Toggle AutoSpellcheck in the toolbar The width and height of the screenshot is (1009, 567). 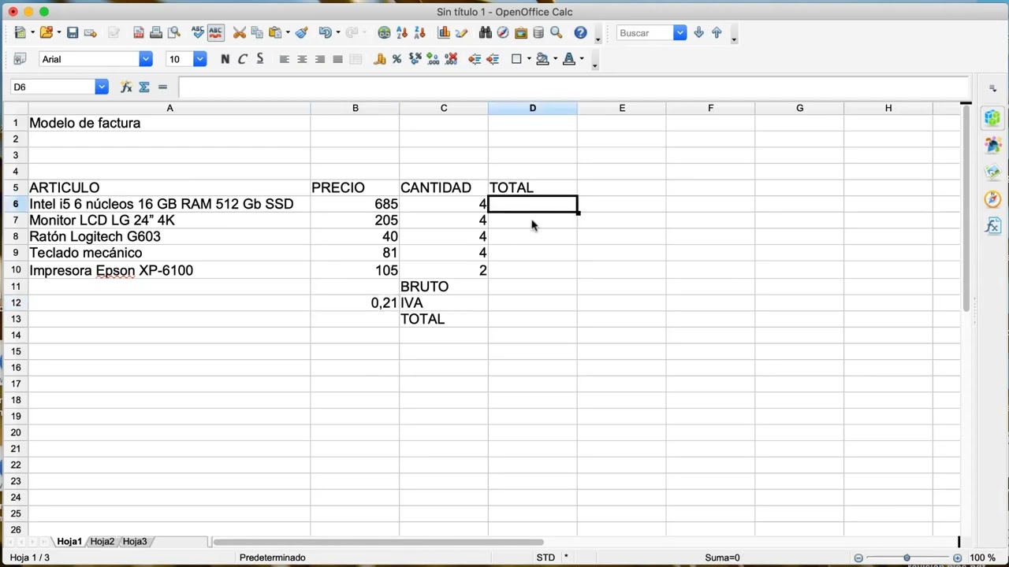[215, 33]
